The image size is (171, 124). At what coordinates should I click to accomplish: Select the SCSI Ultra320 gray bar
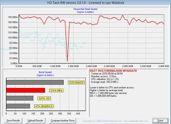[x=35, y=82]
